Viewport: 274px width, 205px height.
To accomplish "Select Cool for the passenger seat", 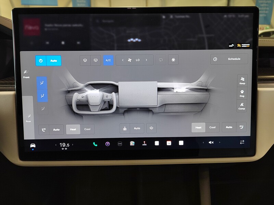I will click(213, 127).
